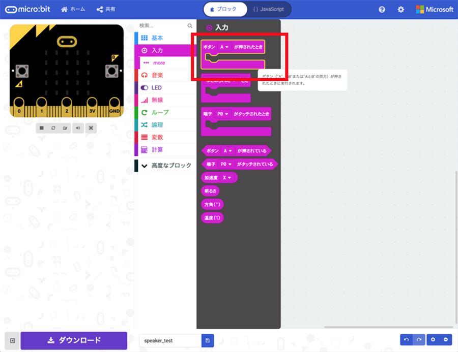Click the ダウンロード download button
Viewport: 458px width, 352px height.
click(74, 341)
